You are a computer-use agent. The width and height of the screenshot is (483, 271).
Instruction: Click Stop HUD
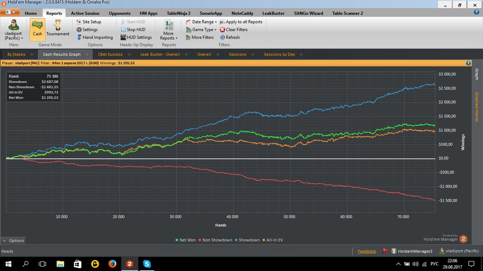point(133,29)
